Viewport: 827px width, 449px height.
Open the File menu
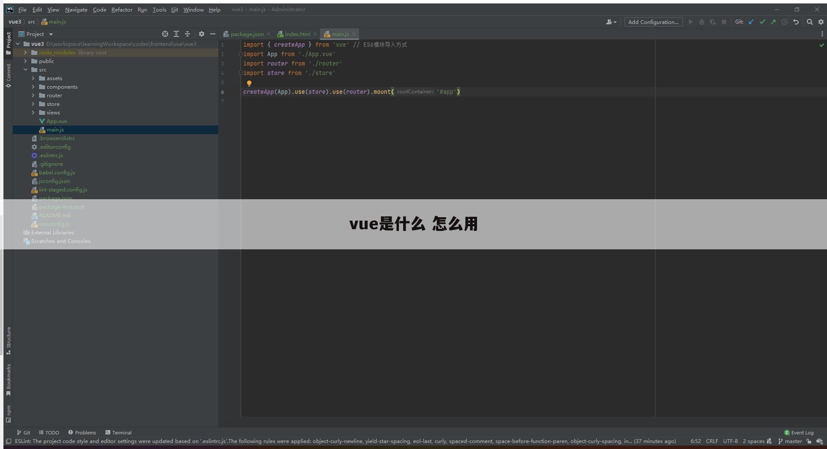point(22,9)
